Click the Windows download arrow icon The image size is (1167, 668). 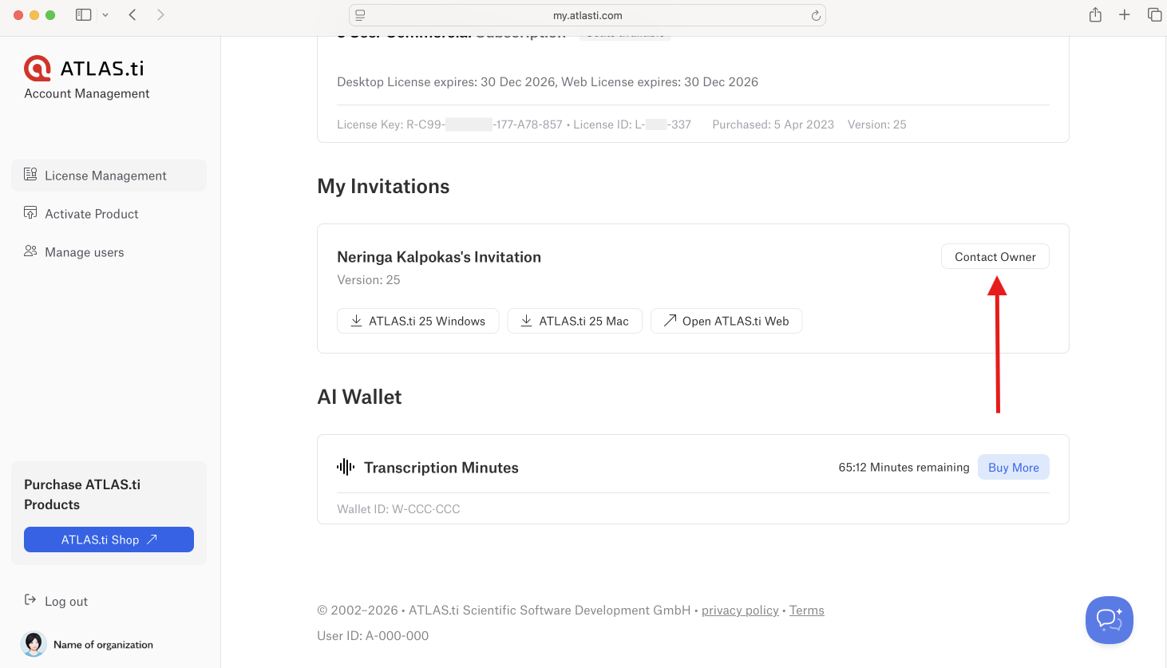coord(356,321)
